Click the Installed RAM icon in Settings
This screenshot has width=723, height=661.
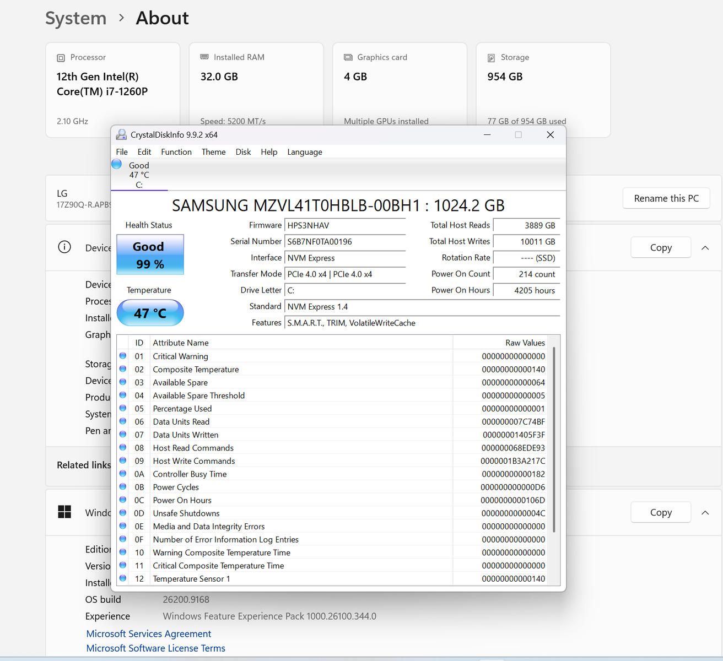tap(204, 57)
